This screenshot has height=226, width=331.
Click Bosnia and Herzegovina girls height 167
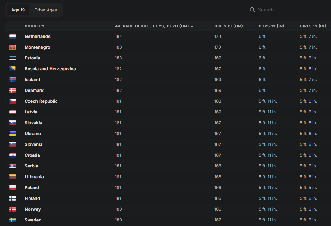[x=218, y=69]
